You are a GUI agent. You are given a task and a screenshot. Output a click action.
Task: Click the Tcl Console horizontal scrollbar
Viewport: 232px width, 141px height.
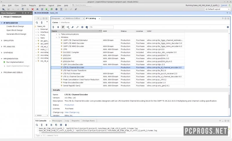[83, 133]
